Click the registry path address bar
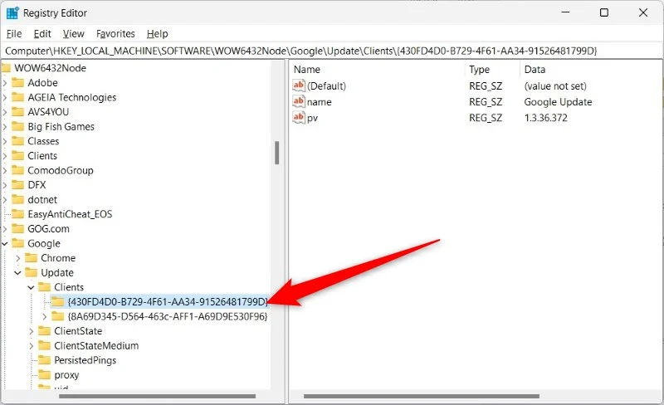Image resolution: width=664 pixels, height=405 pixels. [x=332, y=51]
